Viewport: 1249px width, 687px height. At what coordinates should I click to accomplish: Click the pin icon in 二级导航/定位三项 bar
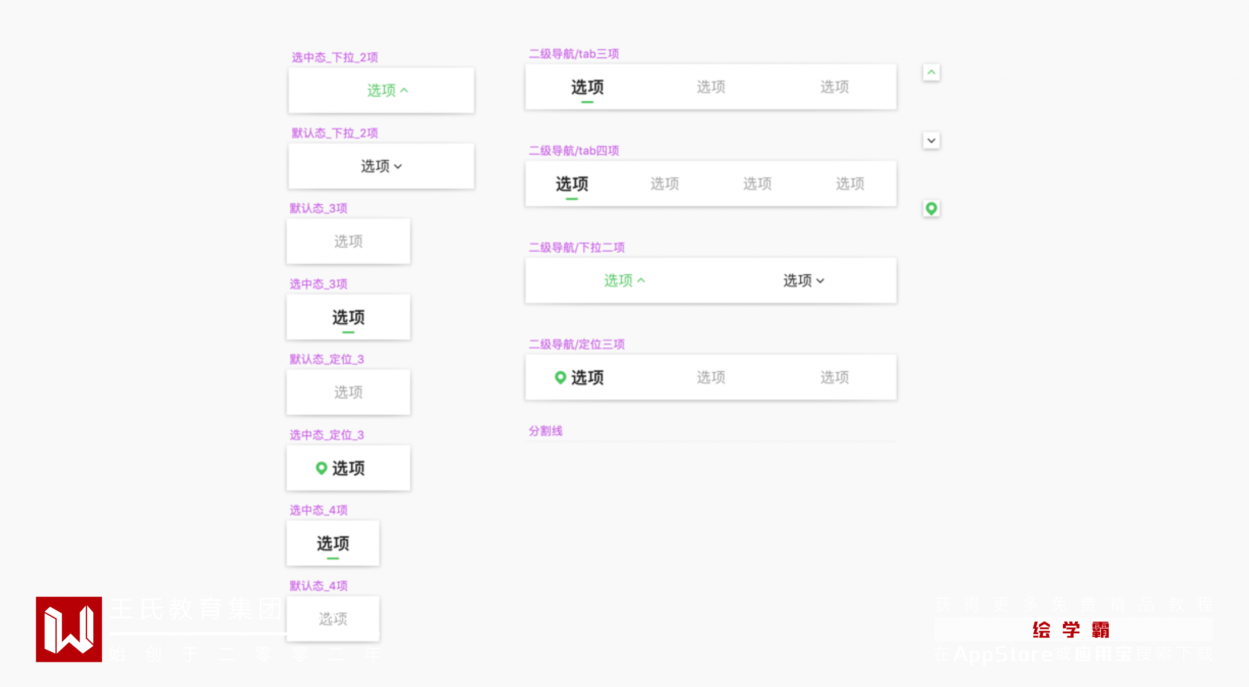(x=560, y=377)
